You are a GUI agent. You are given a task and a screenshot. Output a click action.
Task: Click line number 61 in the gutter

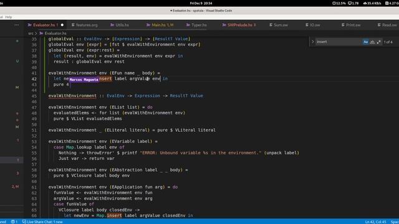point(34,187)
